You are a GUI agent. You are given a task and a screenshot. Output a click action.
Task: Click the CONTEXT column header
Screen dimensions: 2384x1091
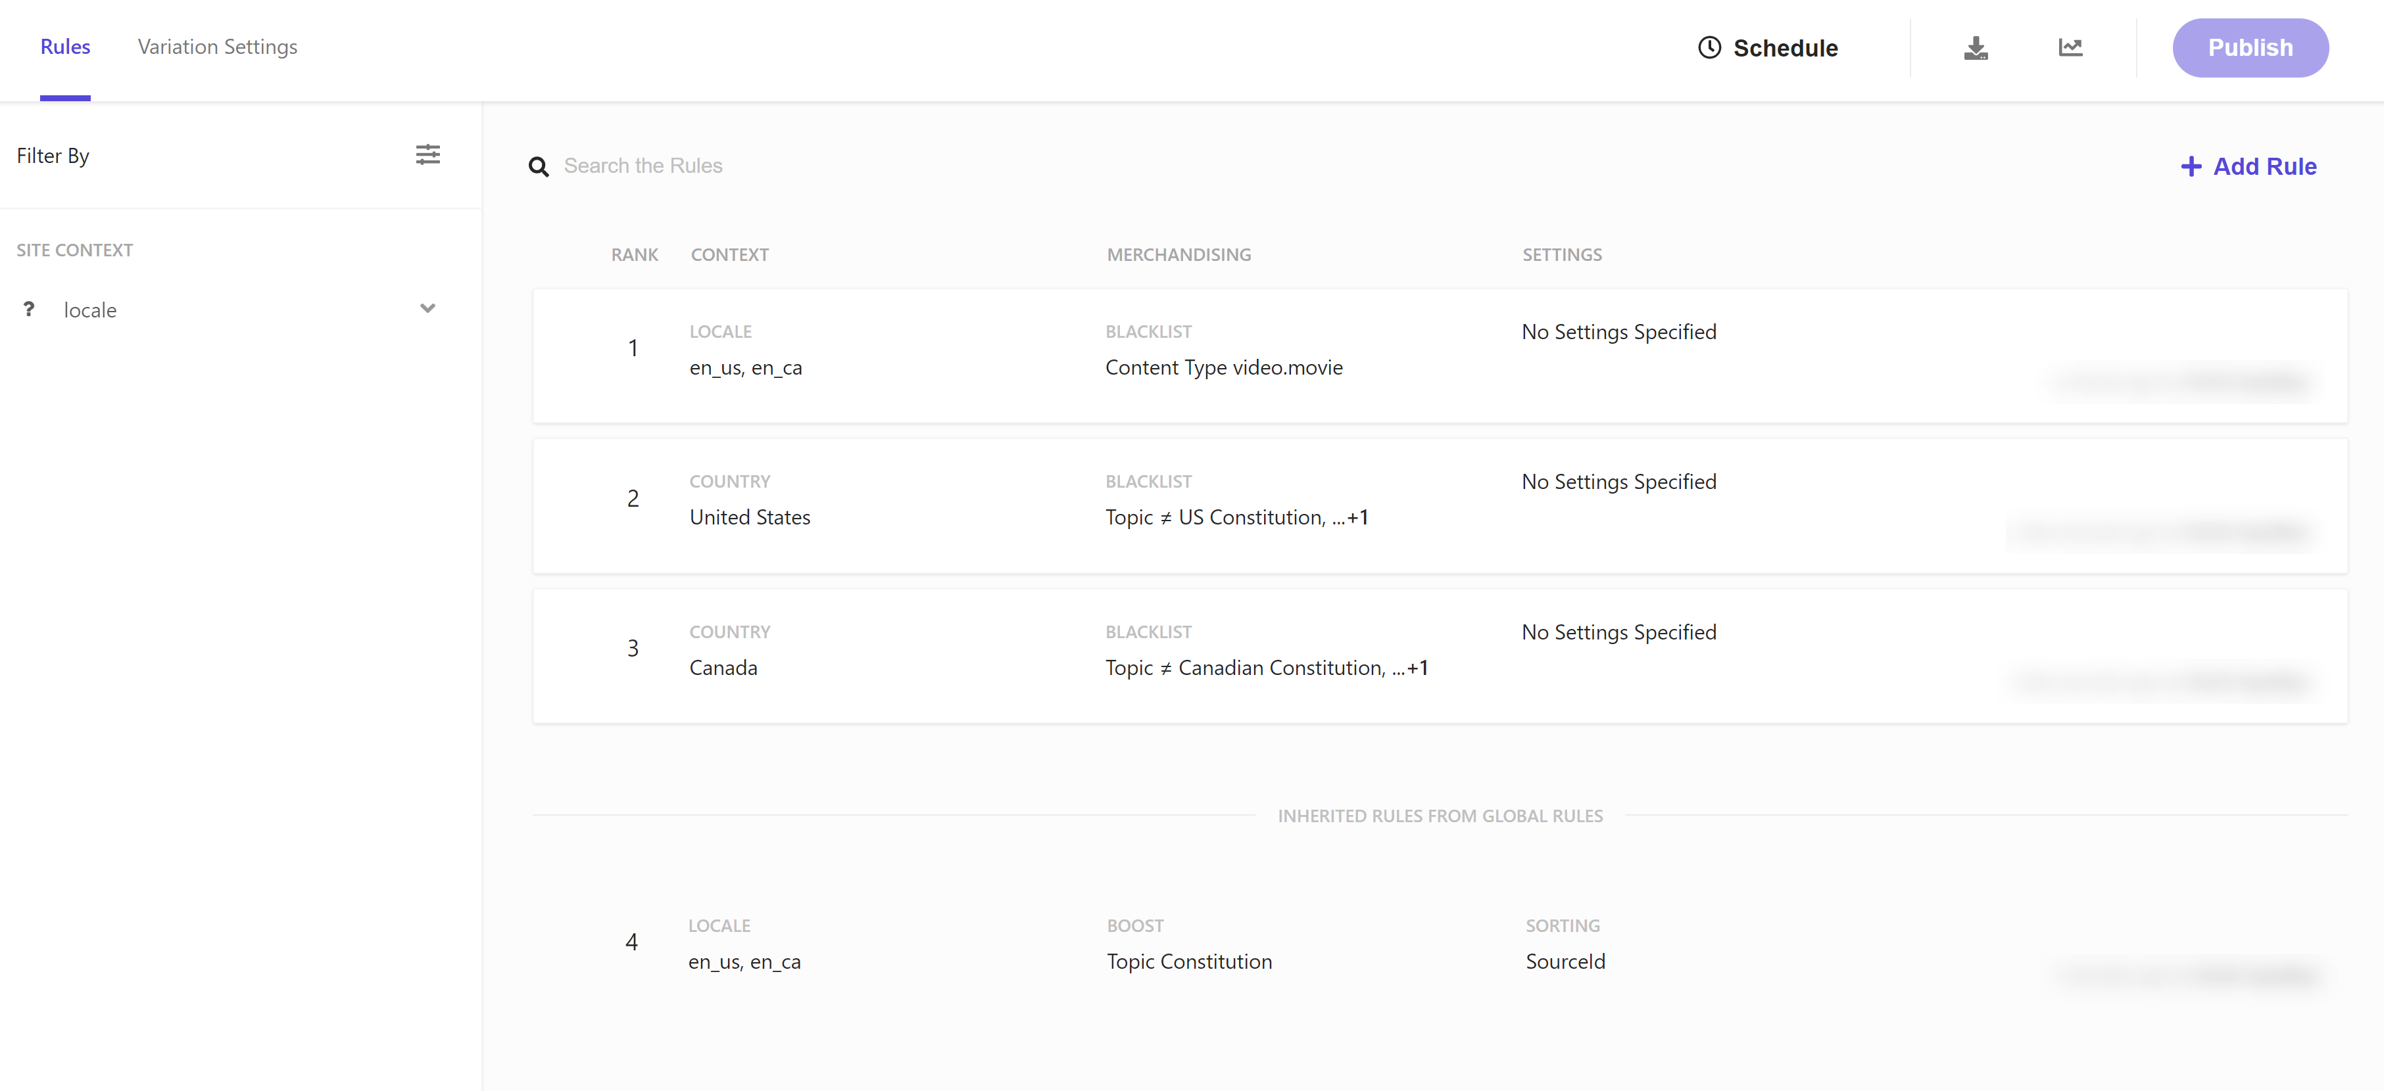click(x=729, y=254)
